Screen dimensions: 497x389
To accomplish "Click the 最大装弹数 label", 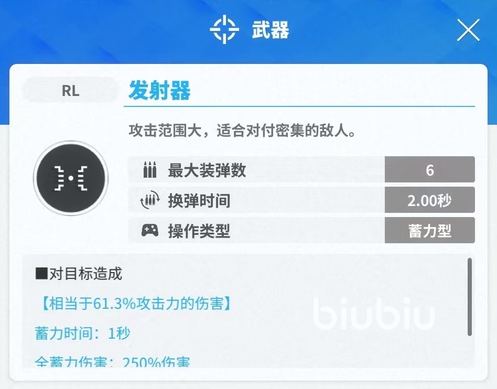I will 207,170.
